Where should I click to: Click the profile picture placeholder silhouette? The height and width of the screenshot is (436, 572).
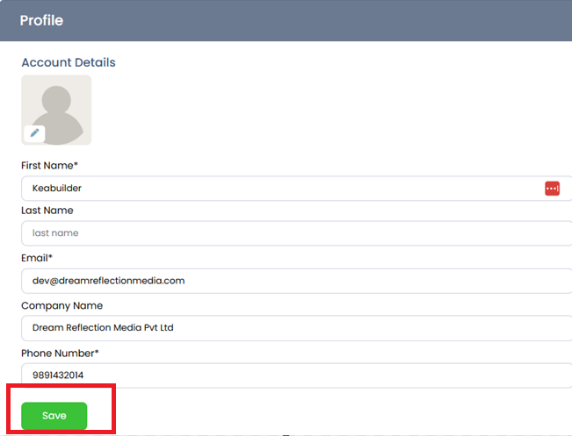[x=58, y=107]
